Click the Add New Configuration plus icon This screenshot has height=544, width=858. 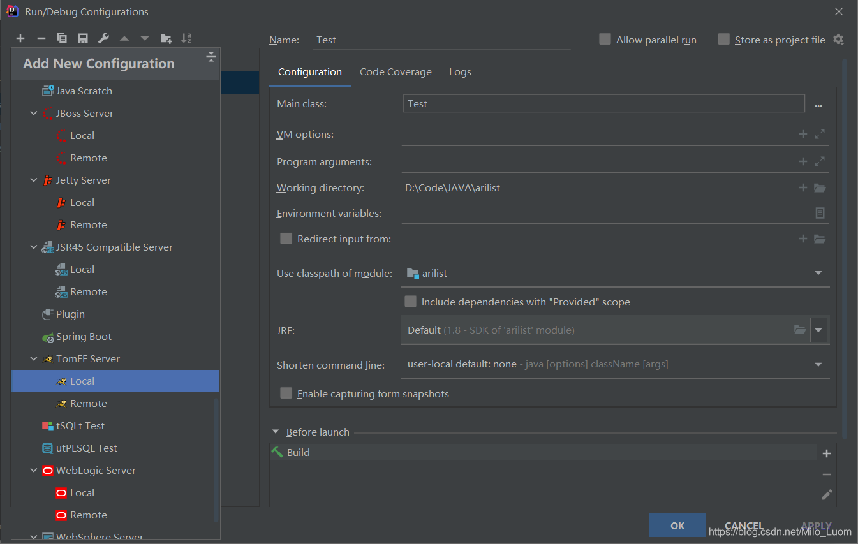20,39
